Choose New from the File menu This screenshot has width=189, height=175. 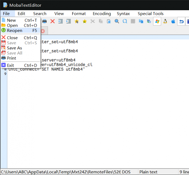[20, 20]
